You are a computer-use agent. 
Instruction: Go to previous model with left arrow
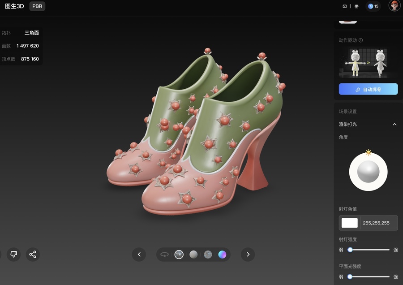click(139, 255)
